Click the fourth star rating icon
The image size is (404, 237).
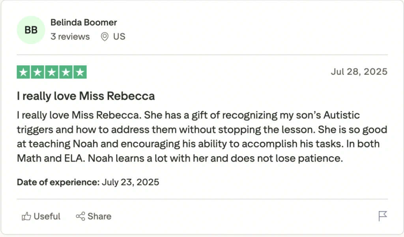[66, 72]
